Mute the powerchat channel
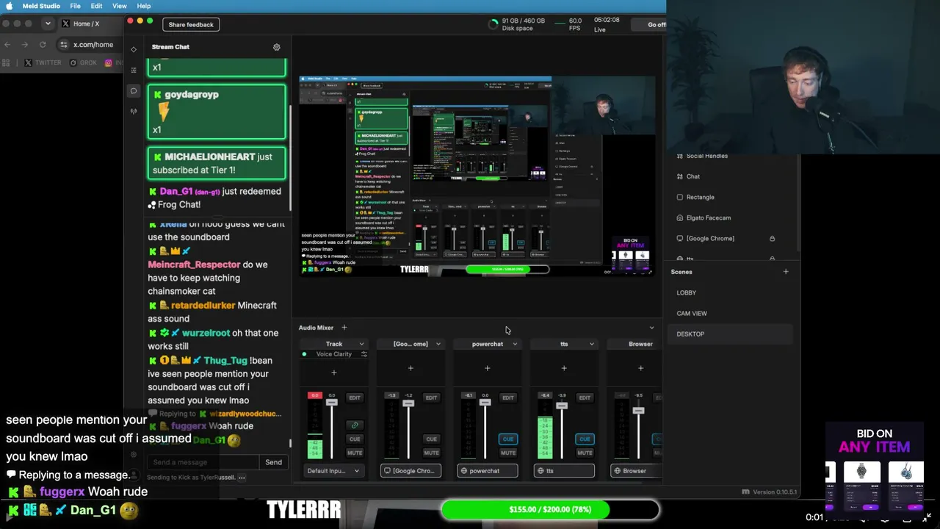The width and height of the screenshot is (940, 529). coord(508,453)
